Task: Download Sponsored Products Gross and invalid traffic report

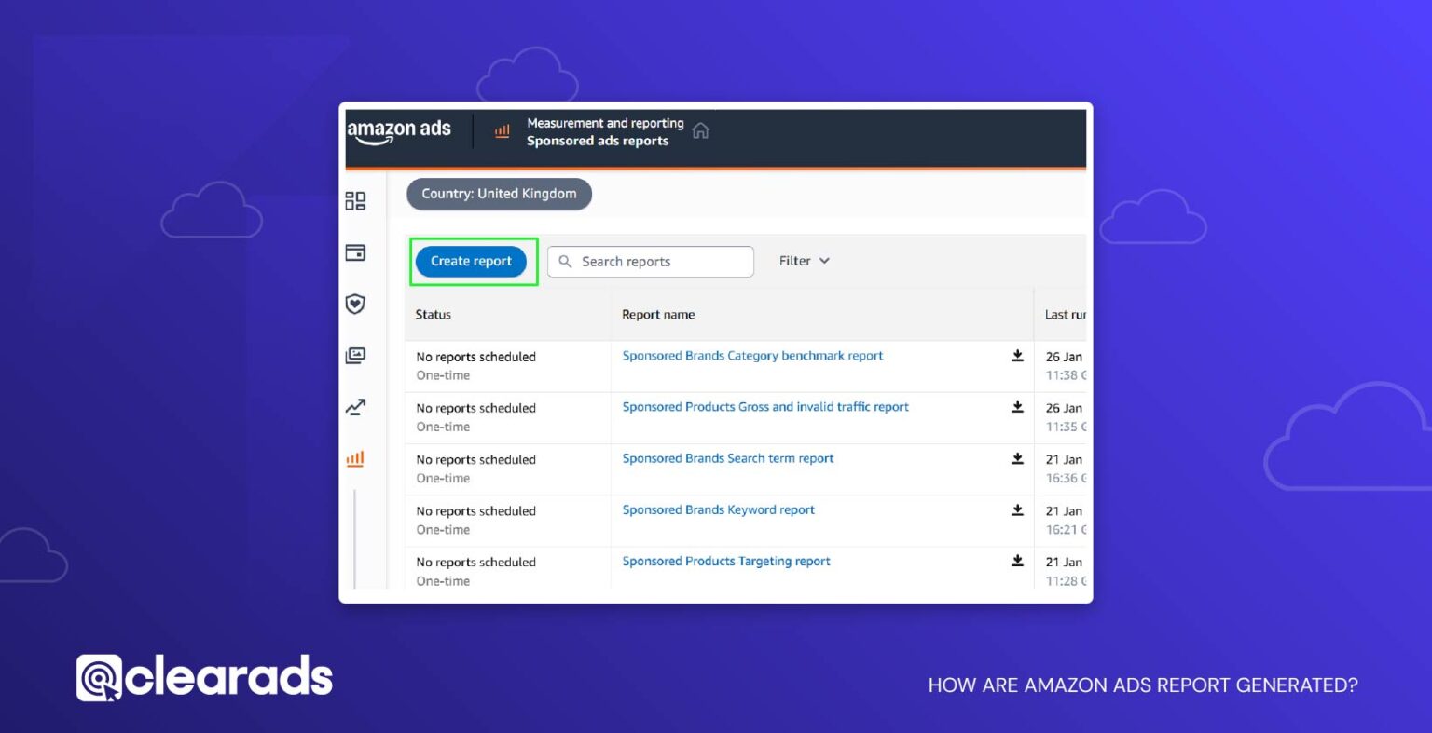Action: 1017,407
